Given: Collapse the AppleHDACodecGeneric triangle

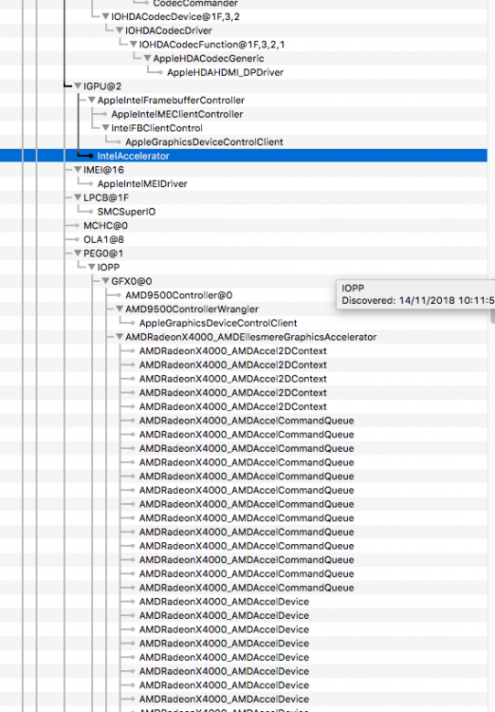Looking at the screenshot, I should point(147,59).
